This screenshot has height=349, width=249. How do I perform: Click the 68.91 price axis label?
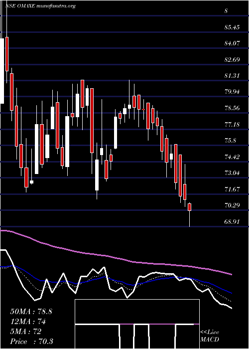(x=232, y=221)
